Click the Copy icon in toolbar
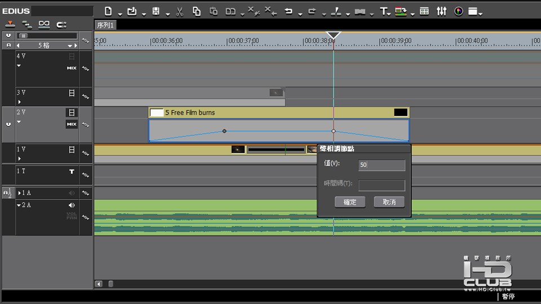The image size is (541, 304). point(197,11)
